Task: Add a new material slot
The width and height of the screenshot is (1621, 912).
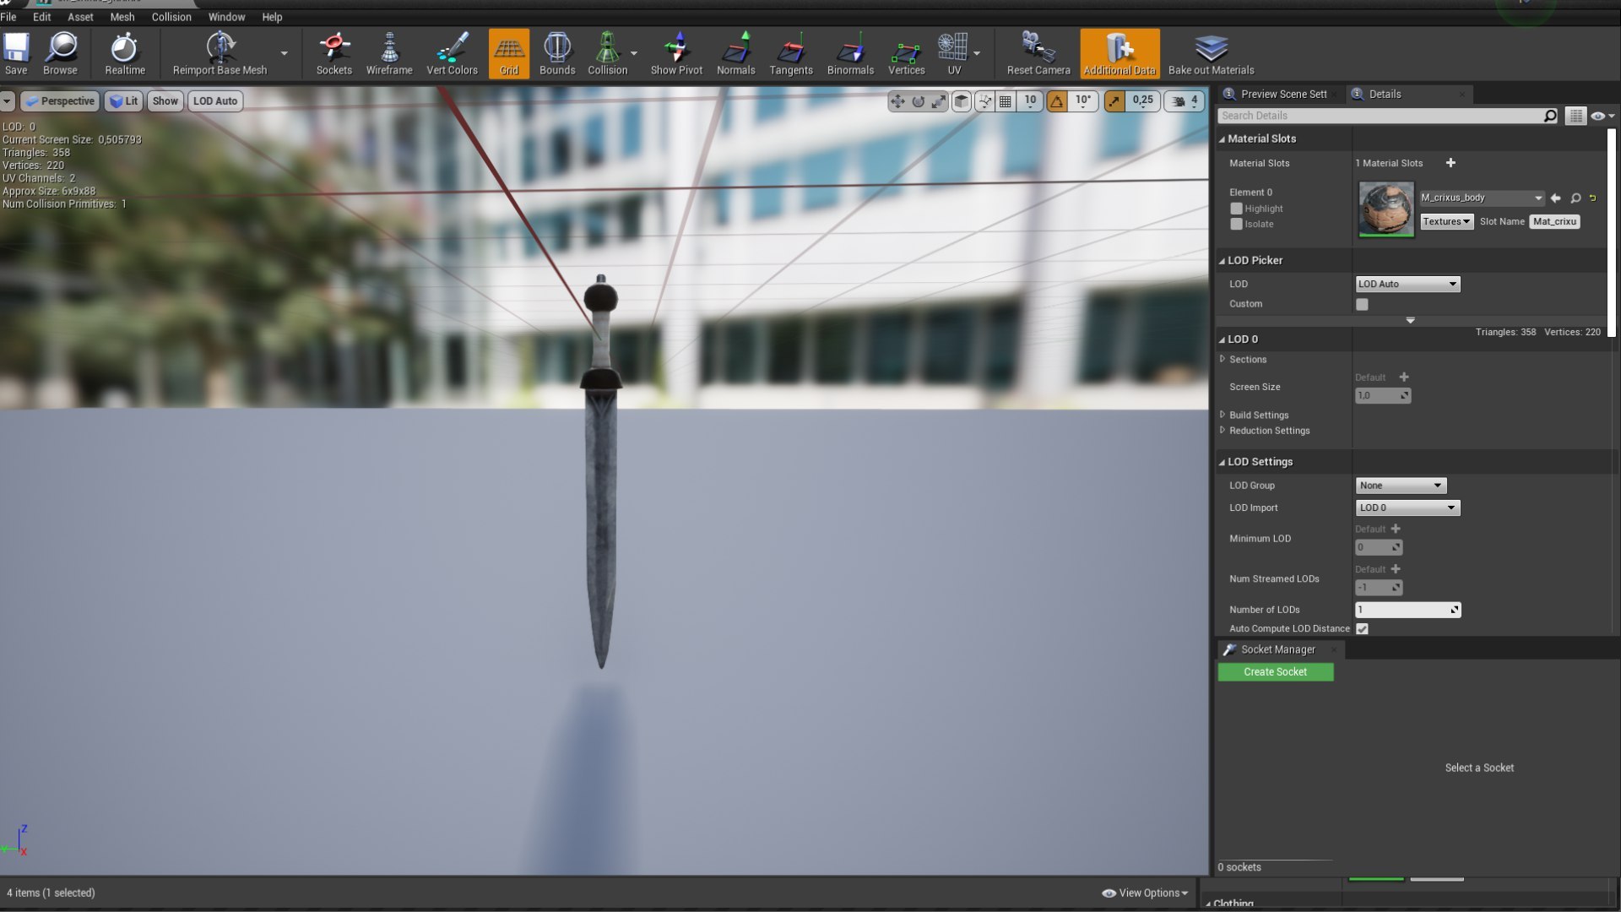Action: (1450, 163)
